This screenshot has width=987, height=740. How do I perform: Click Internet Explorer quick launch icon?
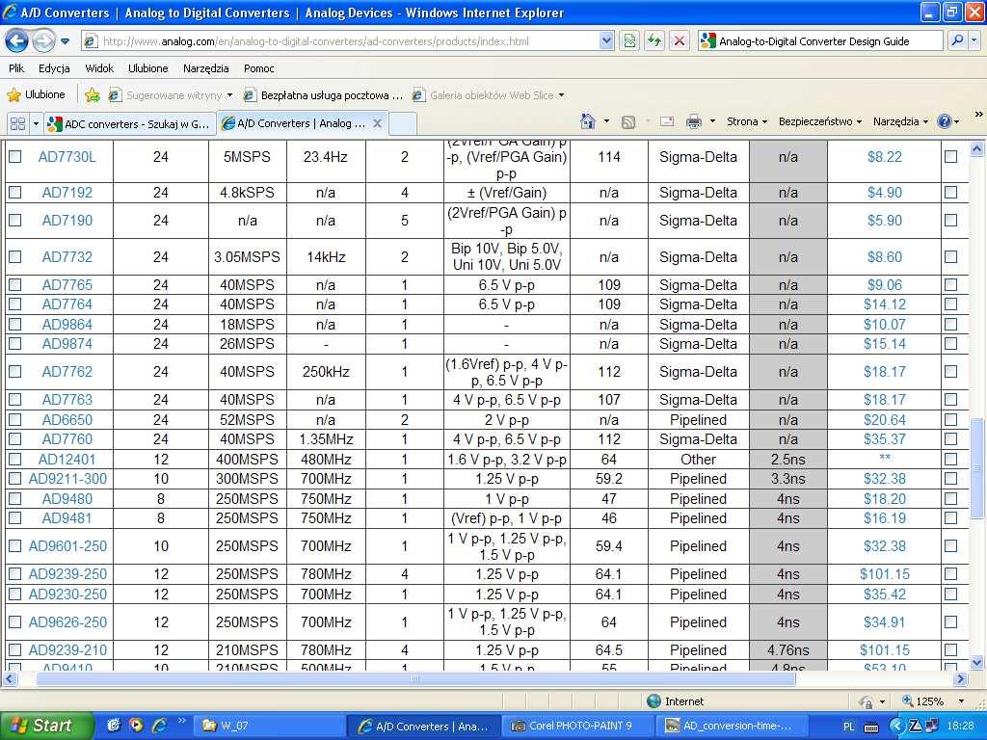(160, 726)
